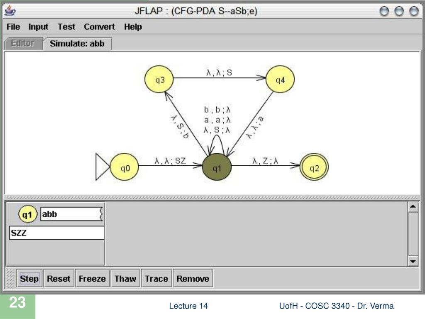Click the Thaw button

click(125, 278)
